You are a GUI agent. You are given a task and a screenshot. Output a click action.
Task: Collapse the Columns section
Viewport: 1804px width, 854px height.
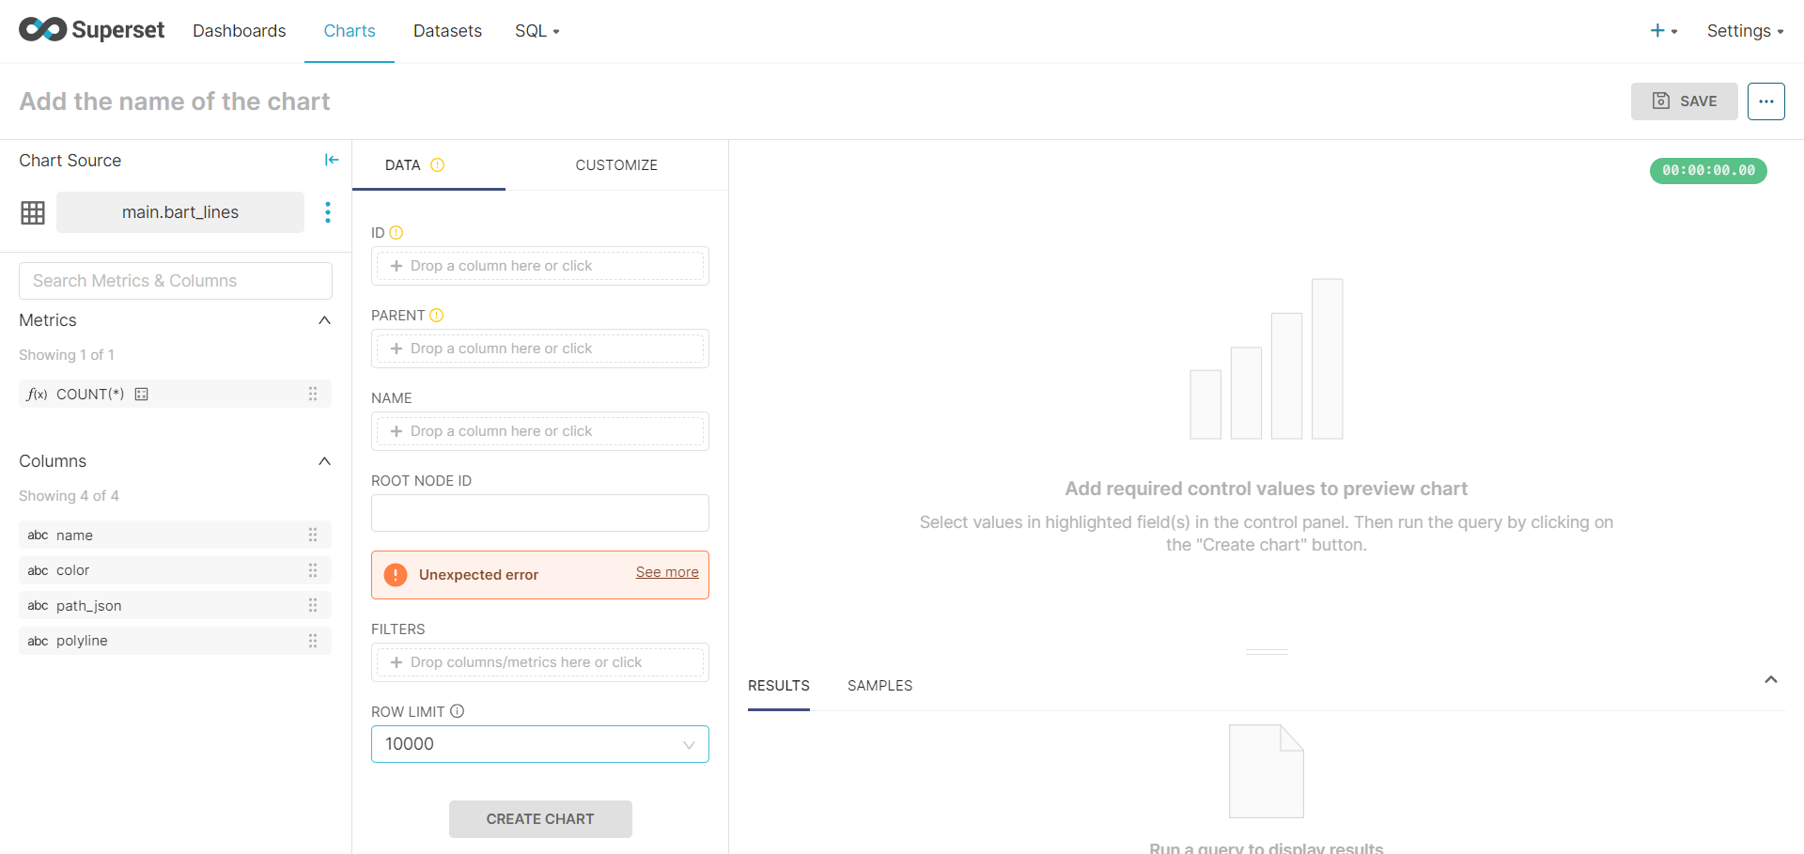[325, 461]
